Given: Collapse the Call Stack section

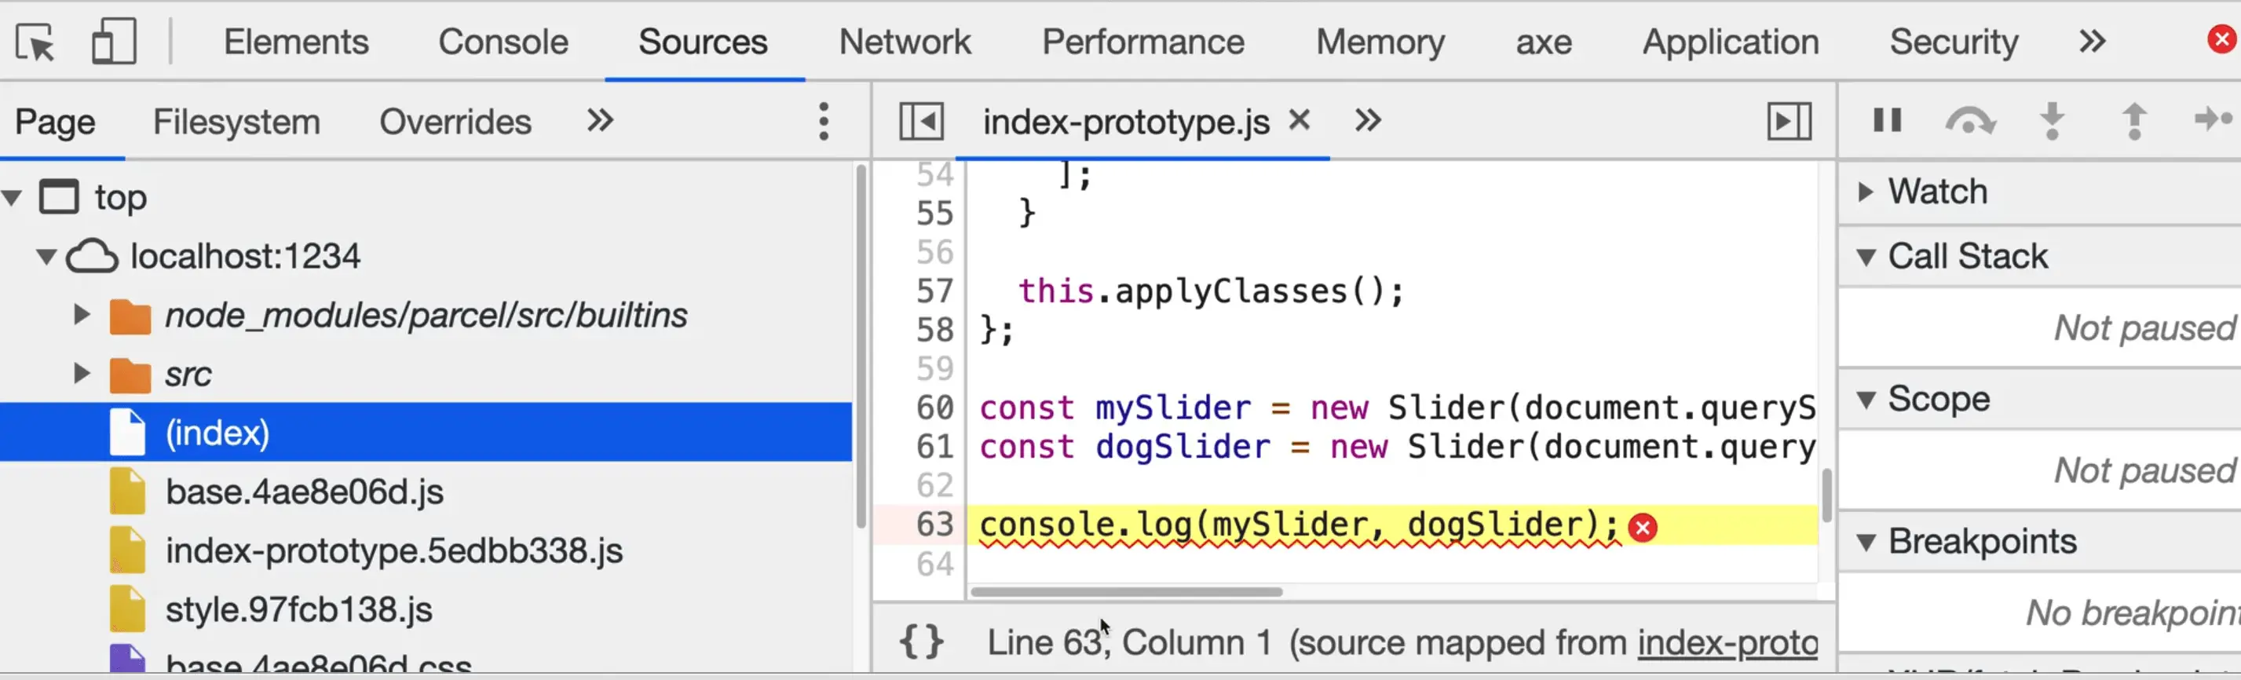Looking at the screenshot, I should (1865, 257).
